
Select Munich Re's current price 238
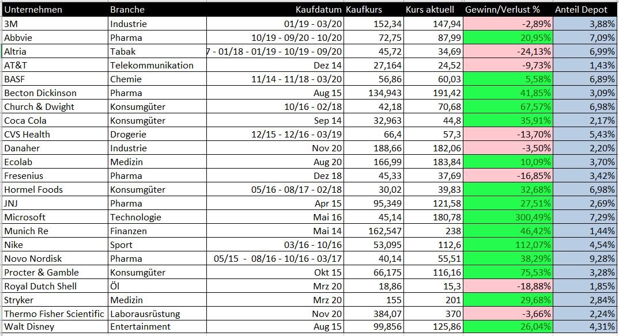[x=432, y=231]
